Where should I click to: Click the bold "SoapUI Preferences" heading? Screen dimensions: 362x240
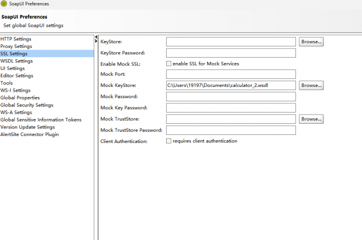click(x=24, y=17)
